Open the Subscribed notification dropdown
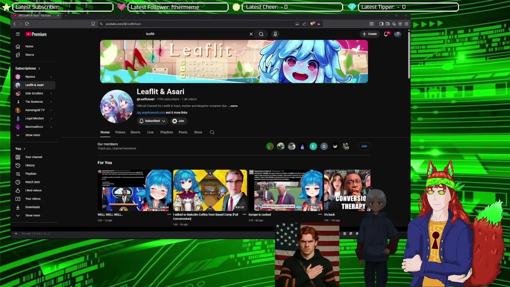The height and width of the screenshot is (287, 510). pos(152,121)
